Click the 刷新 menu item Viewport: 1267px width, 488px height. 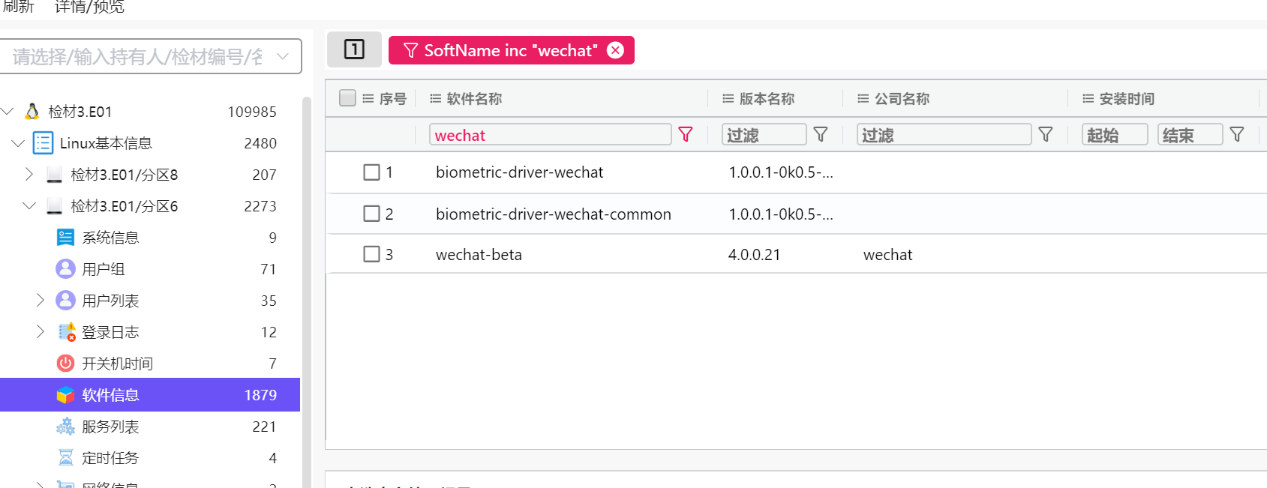click(x=18, y=7)
